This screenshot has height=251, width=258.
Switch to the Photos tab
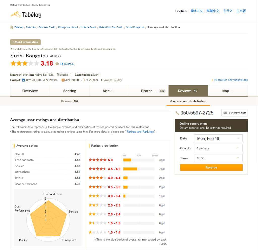148,91
